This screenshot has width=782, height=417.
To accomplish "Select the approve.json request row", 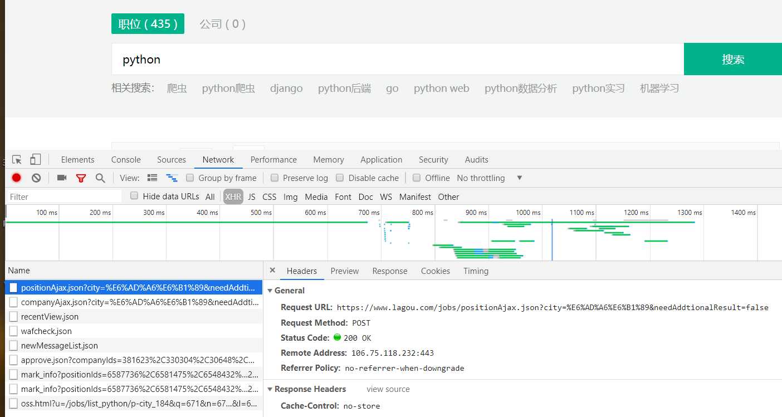I will pos(134,360).
